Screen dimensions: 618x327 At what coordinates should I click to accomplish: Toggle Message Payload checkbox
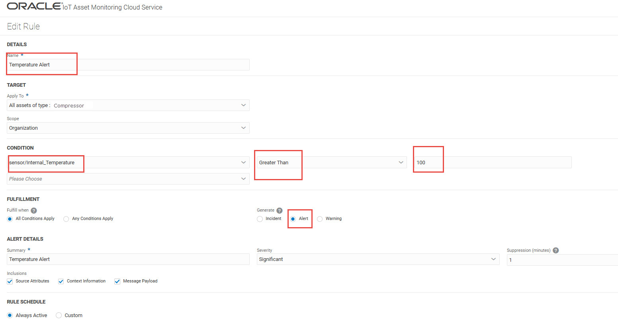point(117,281)
